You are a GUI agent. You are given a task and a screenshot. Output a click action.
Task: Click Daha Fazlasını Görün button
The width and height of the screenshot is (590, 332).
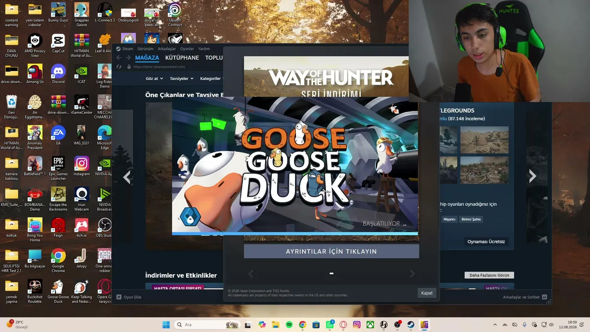pos(489,275)
